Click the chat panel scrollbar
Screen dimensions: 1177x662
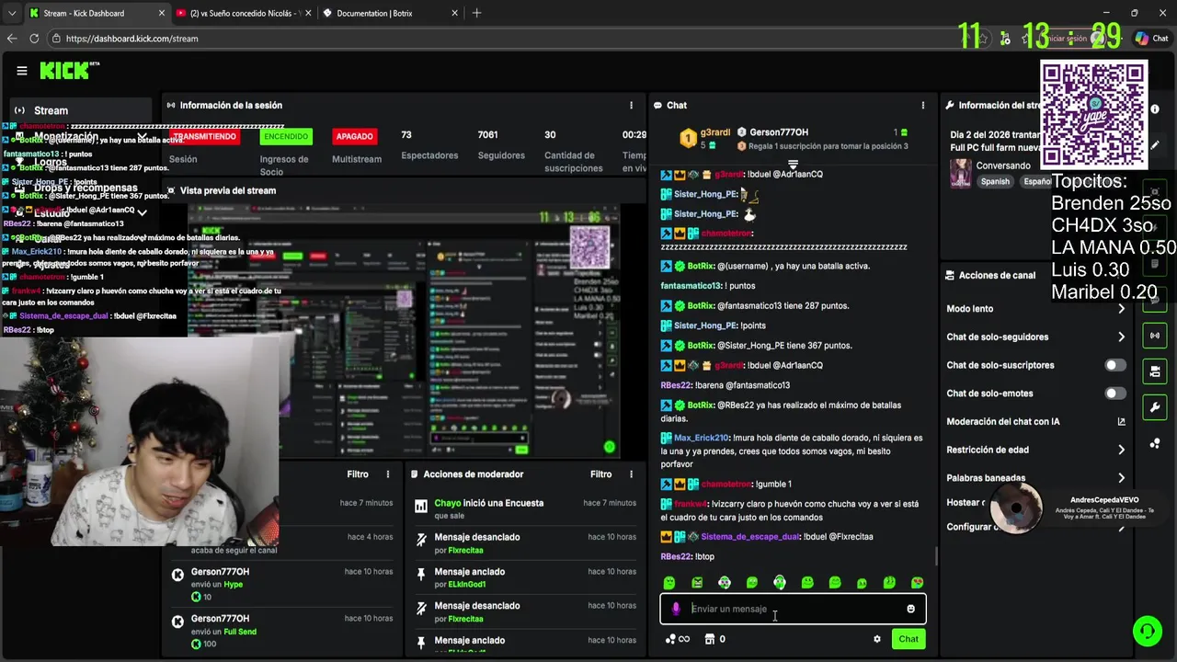936,555
